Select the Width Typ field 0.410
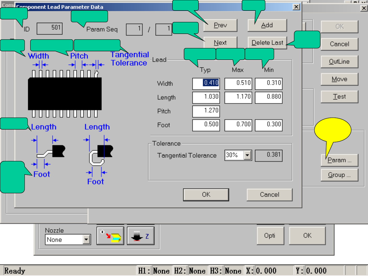The image size is (368, 276). [x=206, y=84]
